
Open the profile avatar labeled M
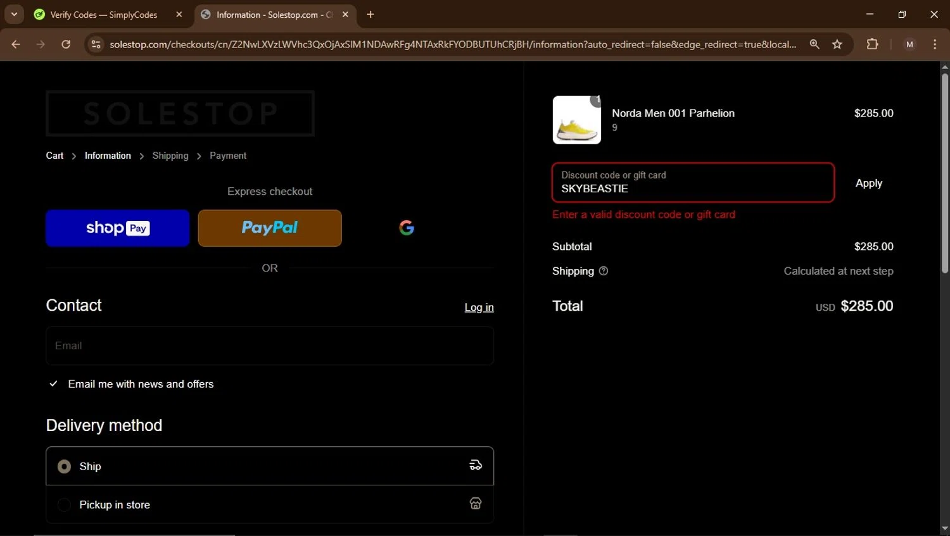909,44
